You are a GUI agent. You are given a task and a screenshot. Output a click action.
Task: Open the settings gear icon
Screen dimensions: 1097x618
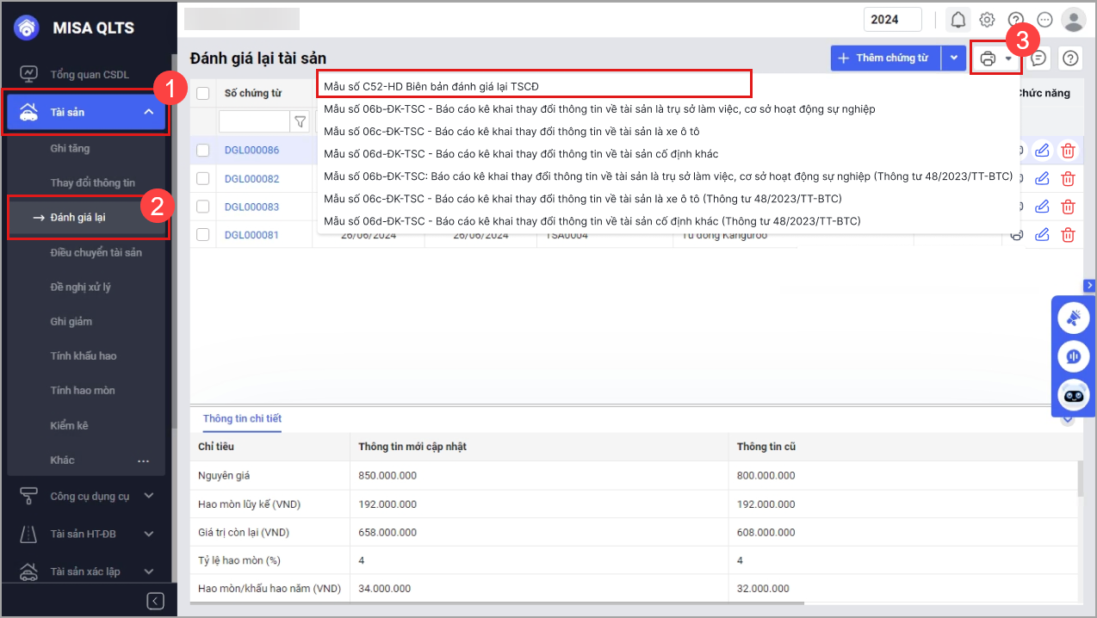[x=987, y=20]
